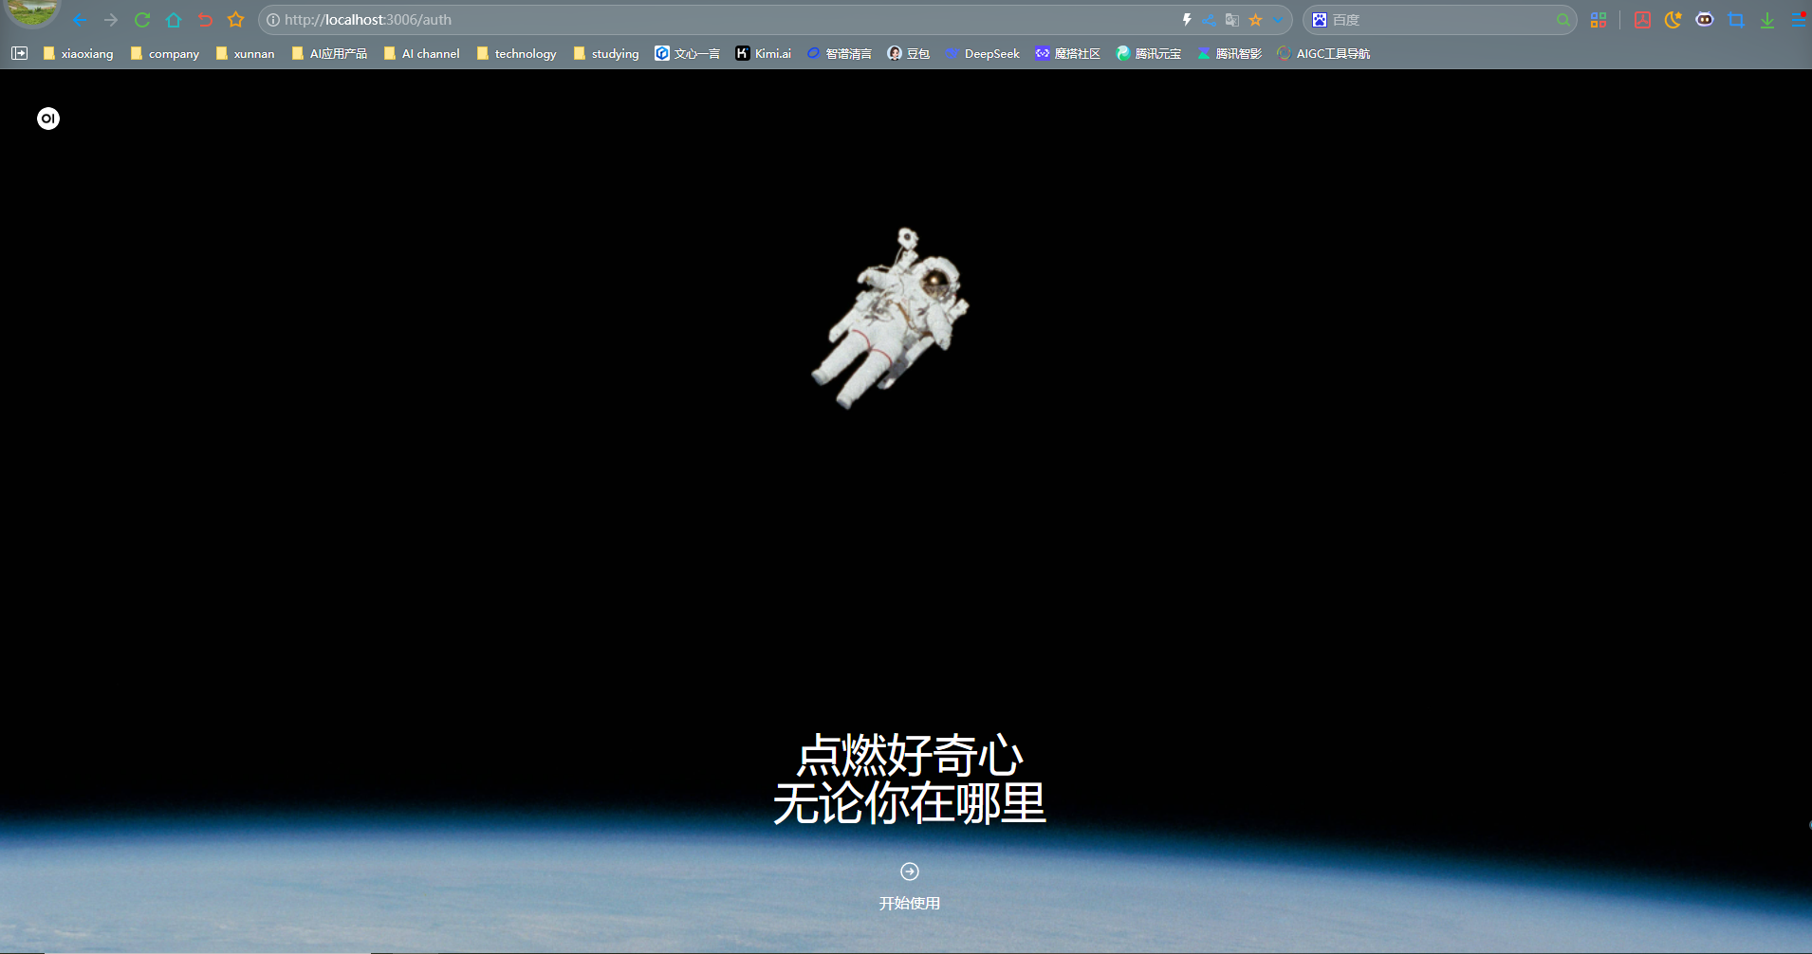This screenshot has height=954, width=1812.
Task: Click the green search magnifier icon
Action: 1562,20
